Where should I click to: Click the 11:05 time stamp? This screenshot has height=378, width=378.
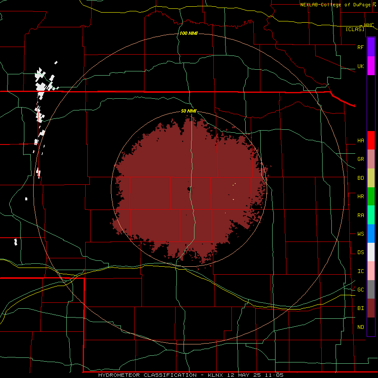coord(274,375)
